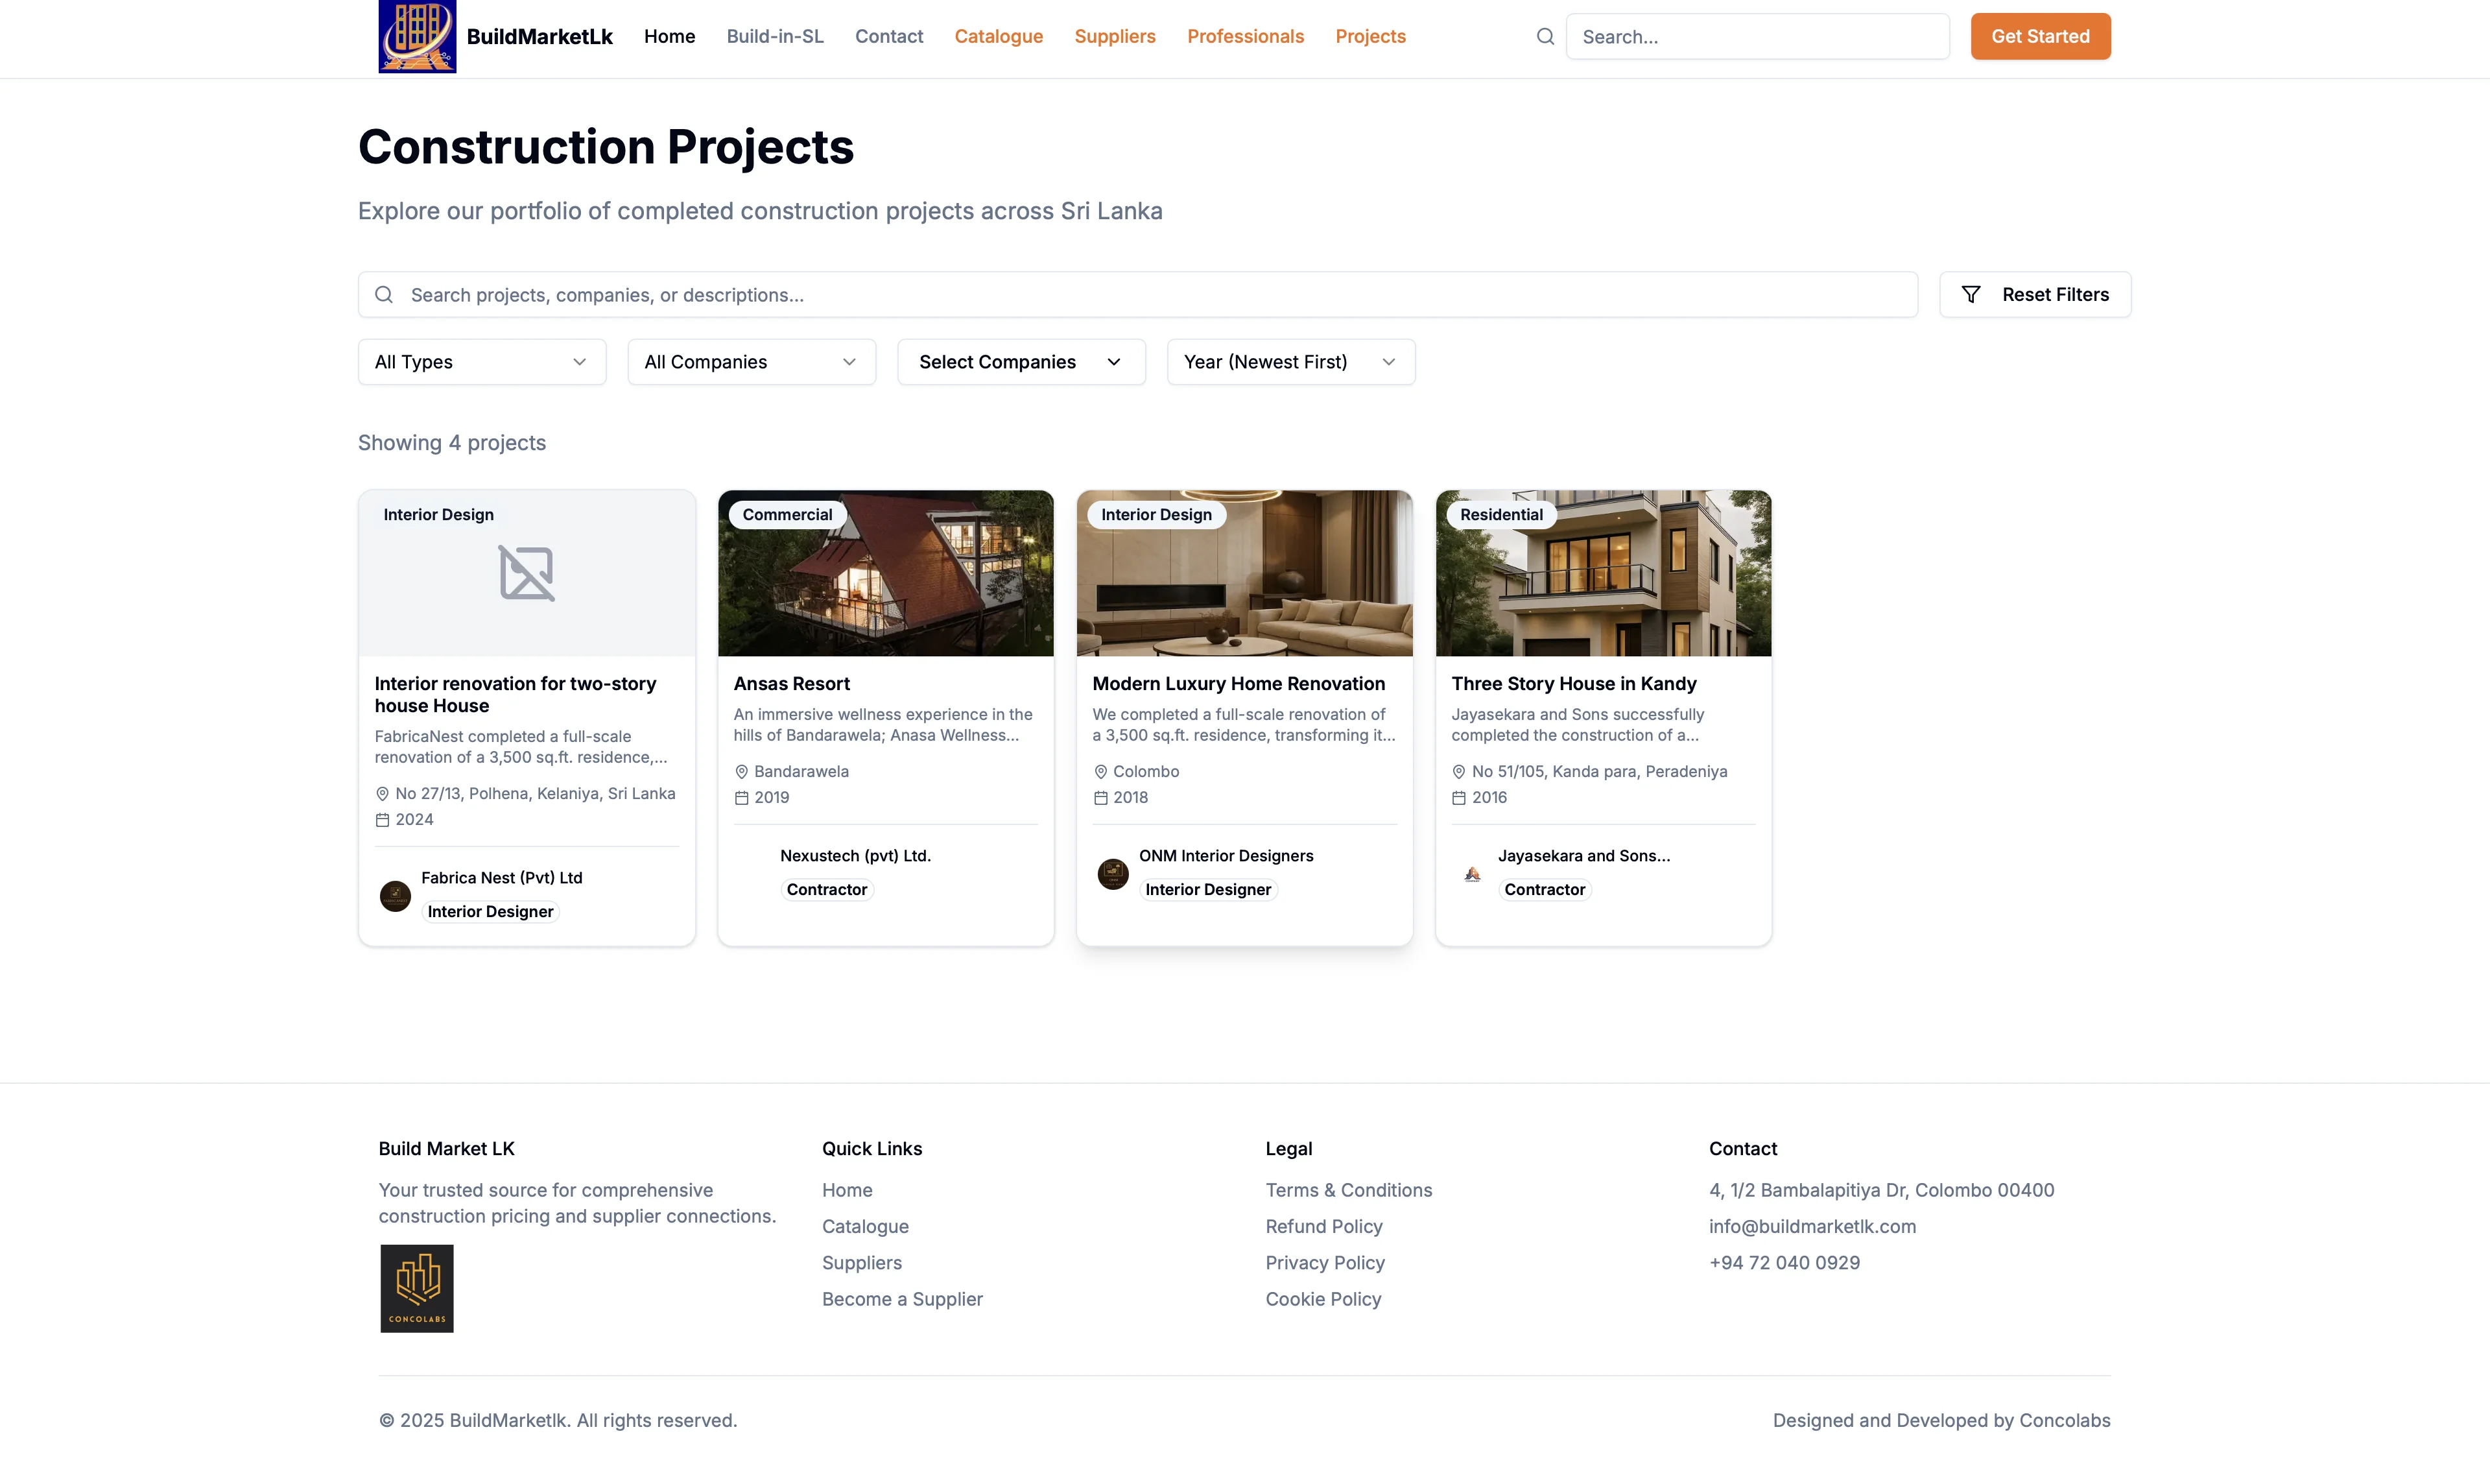Open the All Companies dropdown

[x=751, y=361]
